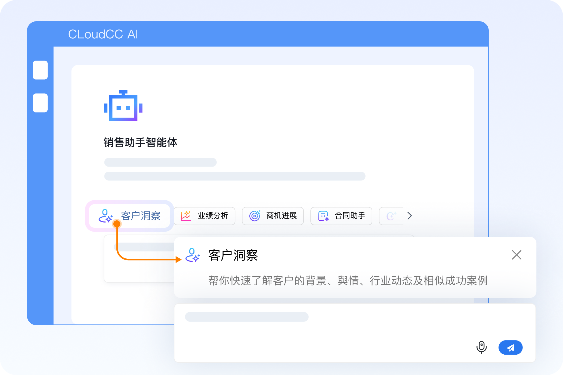Screen dimensions: 563x375
Task: Select the 商机进展 chip label
Action: [281, 216]
